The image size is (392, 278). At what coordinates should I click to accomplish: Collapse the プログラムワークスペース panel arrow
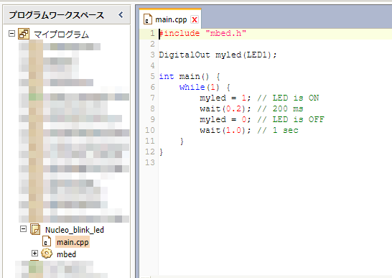tap(121, 15)
